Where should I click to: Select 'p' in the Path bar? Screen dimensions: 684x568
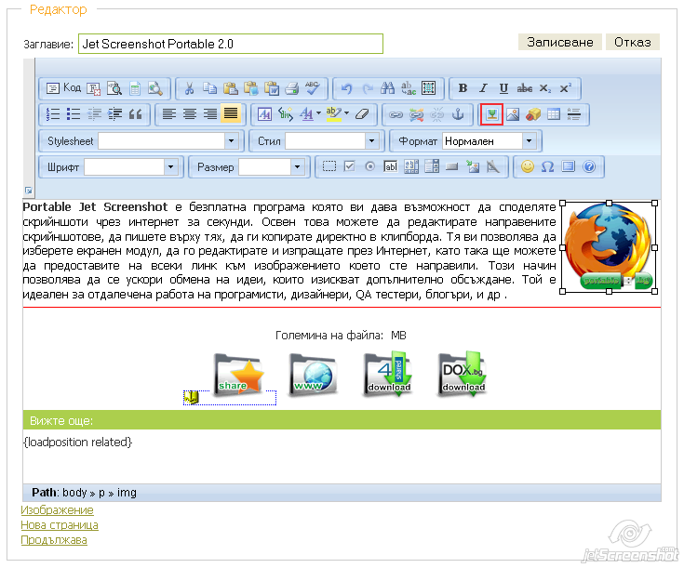101,493
